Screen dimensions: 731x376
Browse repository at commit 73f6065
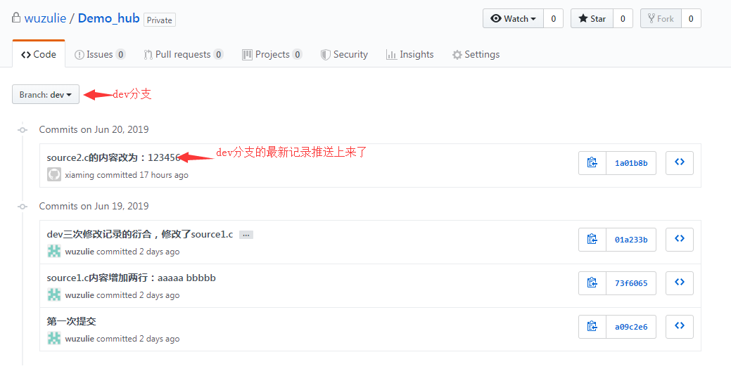click(x=679, y=283)
